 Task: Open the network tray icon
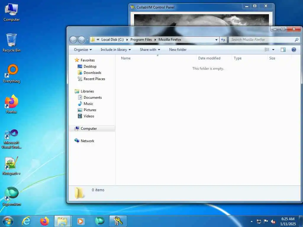pyautogui.click(x=259, y=221)
